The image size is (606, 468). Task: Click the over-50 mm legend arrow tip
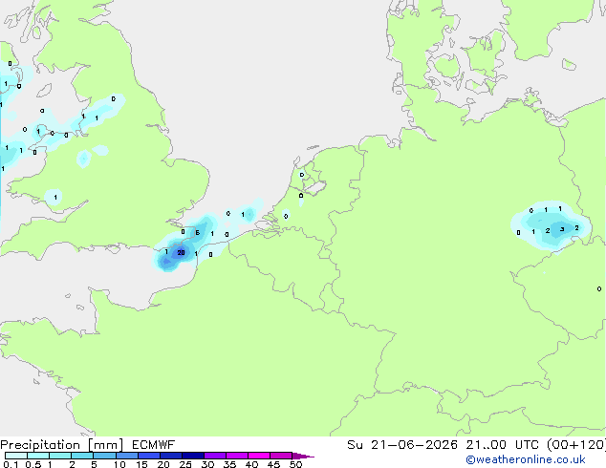pos(303,456)
